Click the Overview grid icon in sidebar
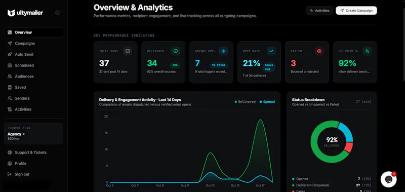Image resolution: width=405 pixels, height=192 pixels. [x=10, y=32]
